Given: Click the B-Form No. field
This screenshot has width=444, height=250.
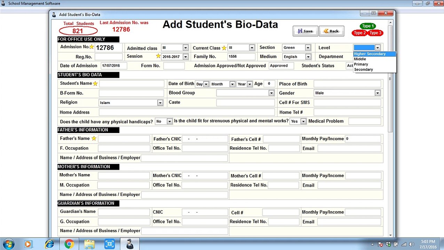Looking at the screenshot, I should tap(131, 93).
